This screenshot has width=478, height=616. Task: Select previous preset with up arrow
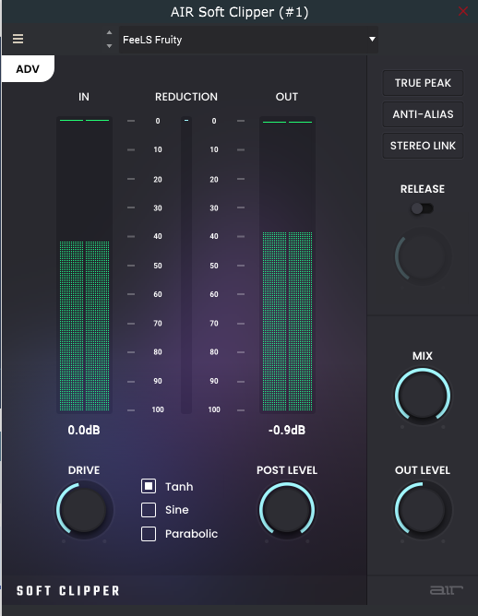point(109,32)
